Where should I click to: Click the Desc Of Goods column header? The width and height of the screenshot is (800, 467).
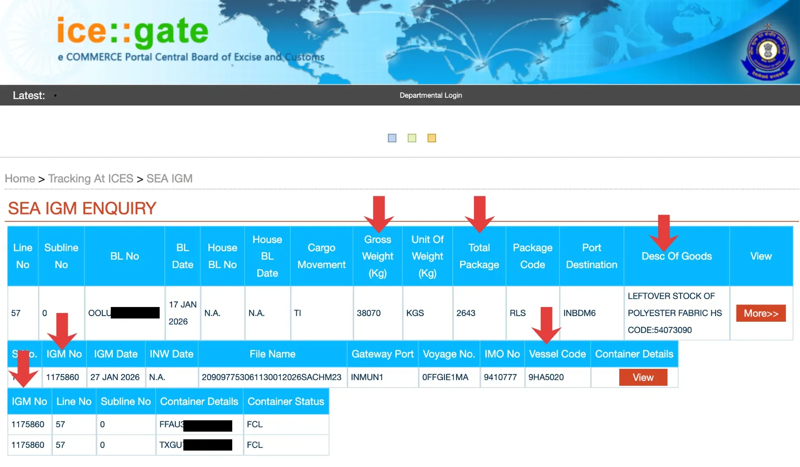tap(676, 256)
